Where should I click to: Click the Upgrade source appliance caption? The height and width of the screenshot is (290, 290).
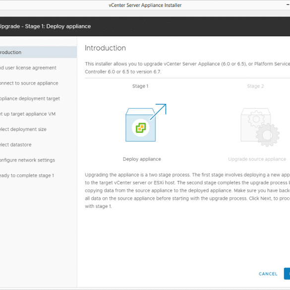pos(257,159)
